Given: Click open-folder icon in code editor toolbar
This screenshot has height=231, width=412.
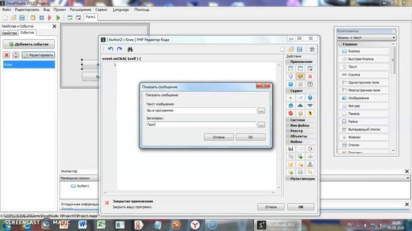Looking at the screenshot, I should pyautogui.click(x=290, y=49).
